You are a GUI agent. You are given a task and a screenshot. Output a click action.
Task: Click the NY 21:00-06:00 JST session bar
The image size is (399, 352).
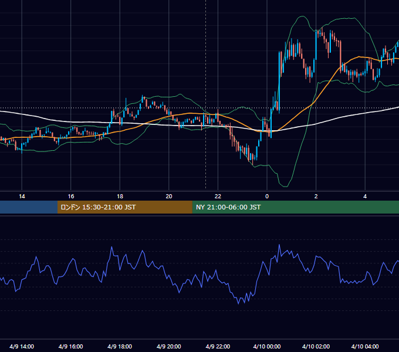tap(295, 207)
